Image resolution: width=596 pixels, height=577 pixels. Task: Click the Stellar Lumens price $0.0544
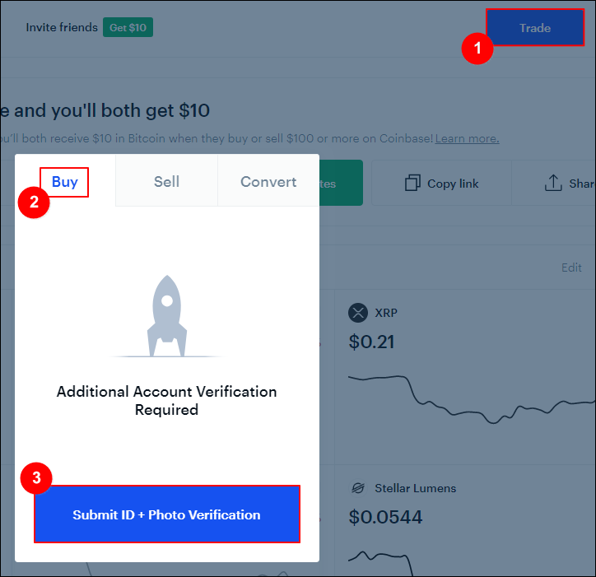(x=385, y=517)
